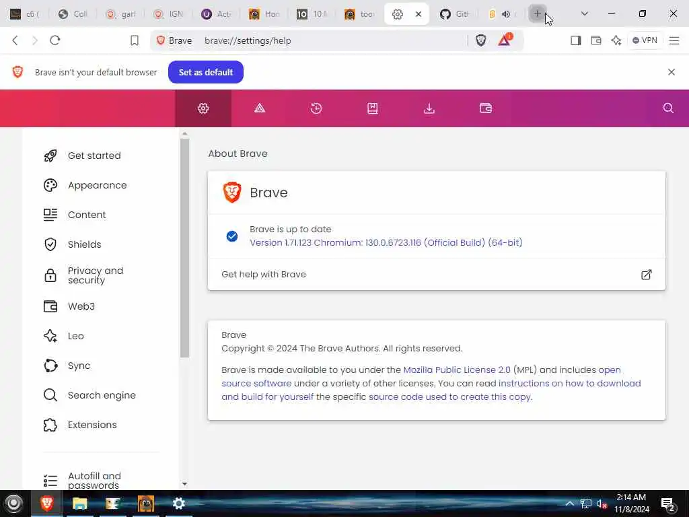Open Search engine settings section
689x517 pixels.
[102, 395]
